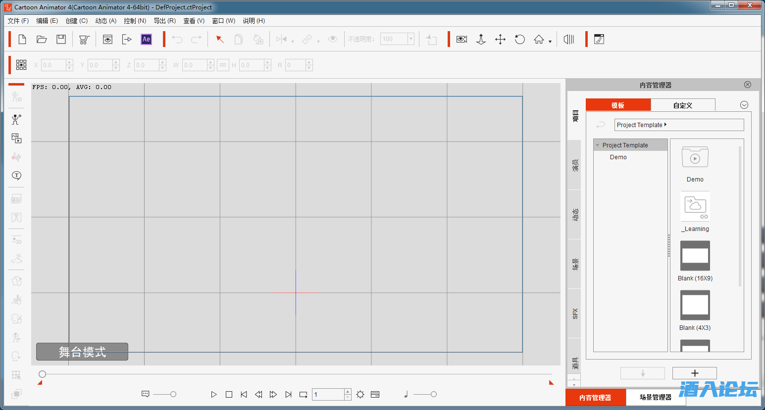Save the project with the floppy icon
The height and width of the screenshot is (410, 765).
tap(61, 40)
